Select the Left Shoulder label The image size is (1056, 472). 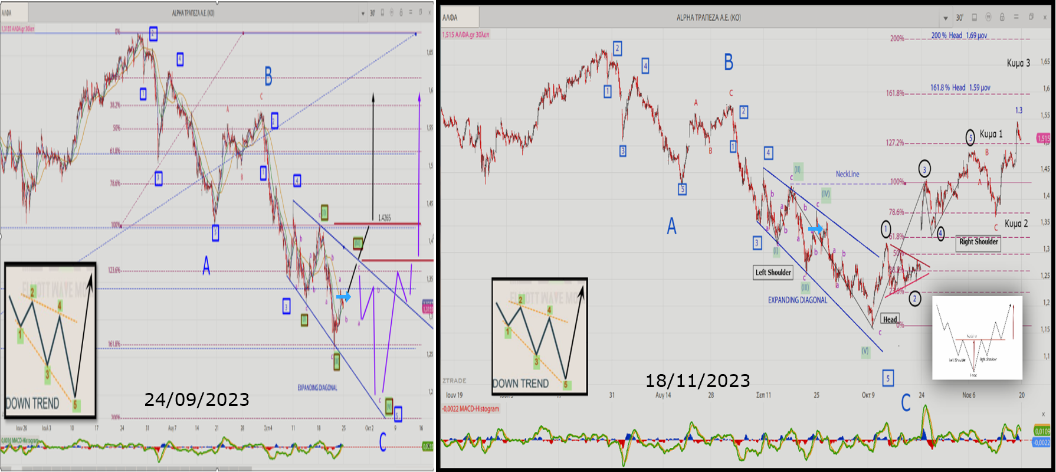click(773, 273)
